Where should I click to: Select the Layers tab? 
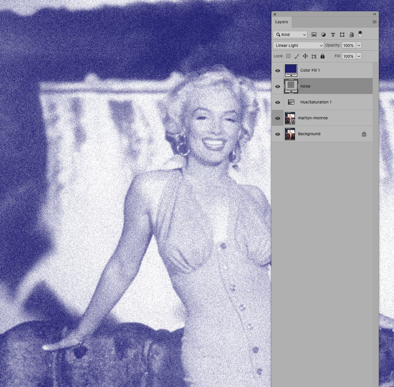(281, 22)
